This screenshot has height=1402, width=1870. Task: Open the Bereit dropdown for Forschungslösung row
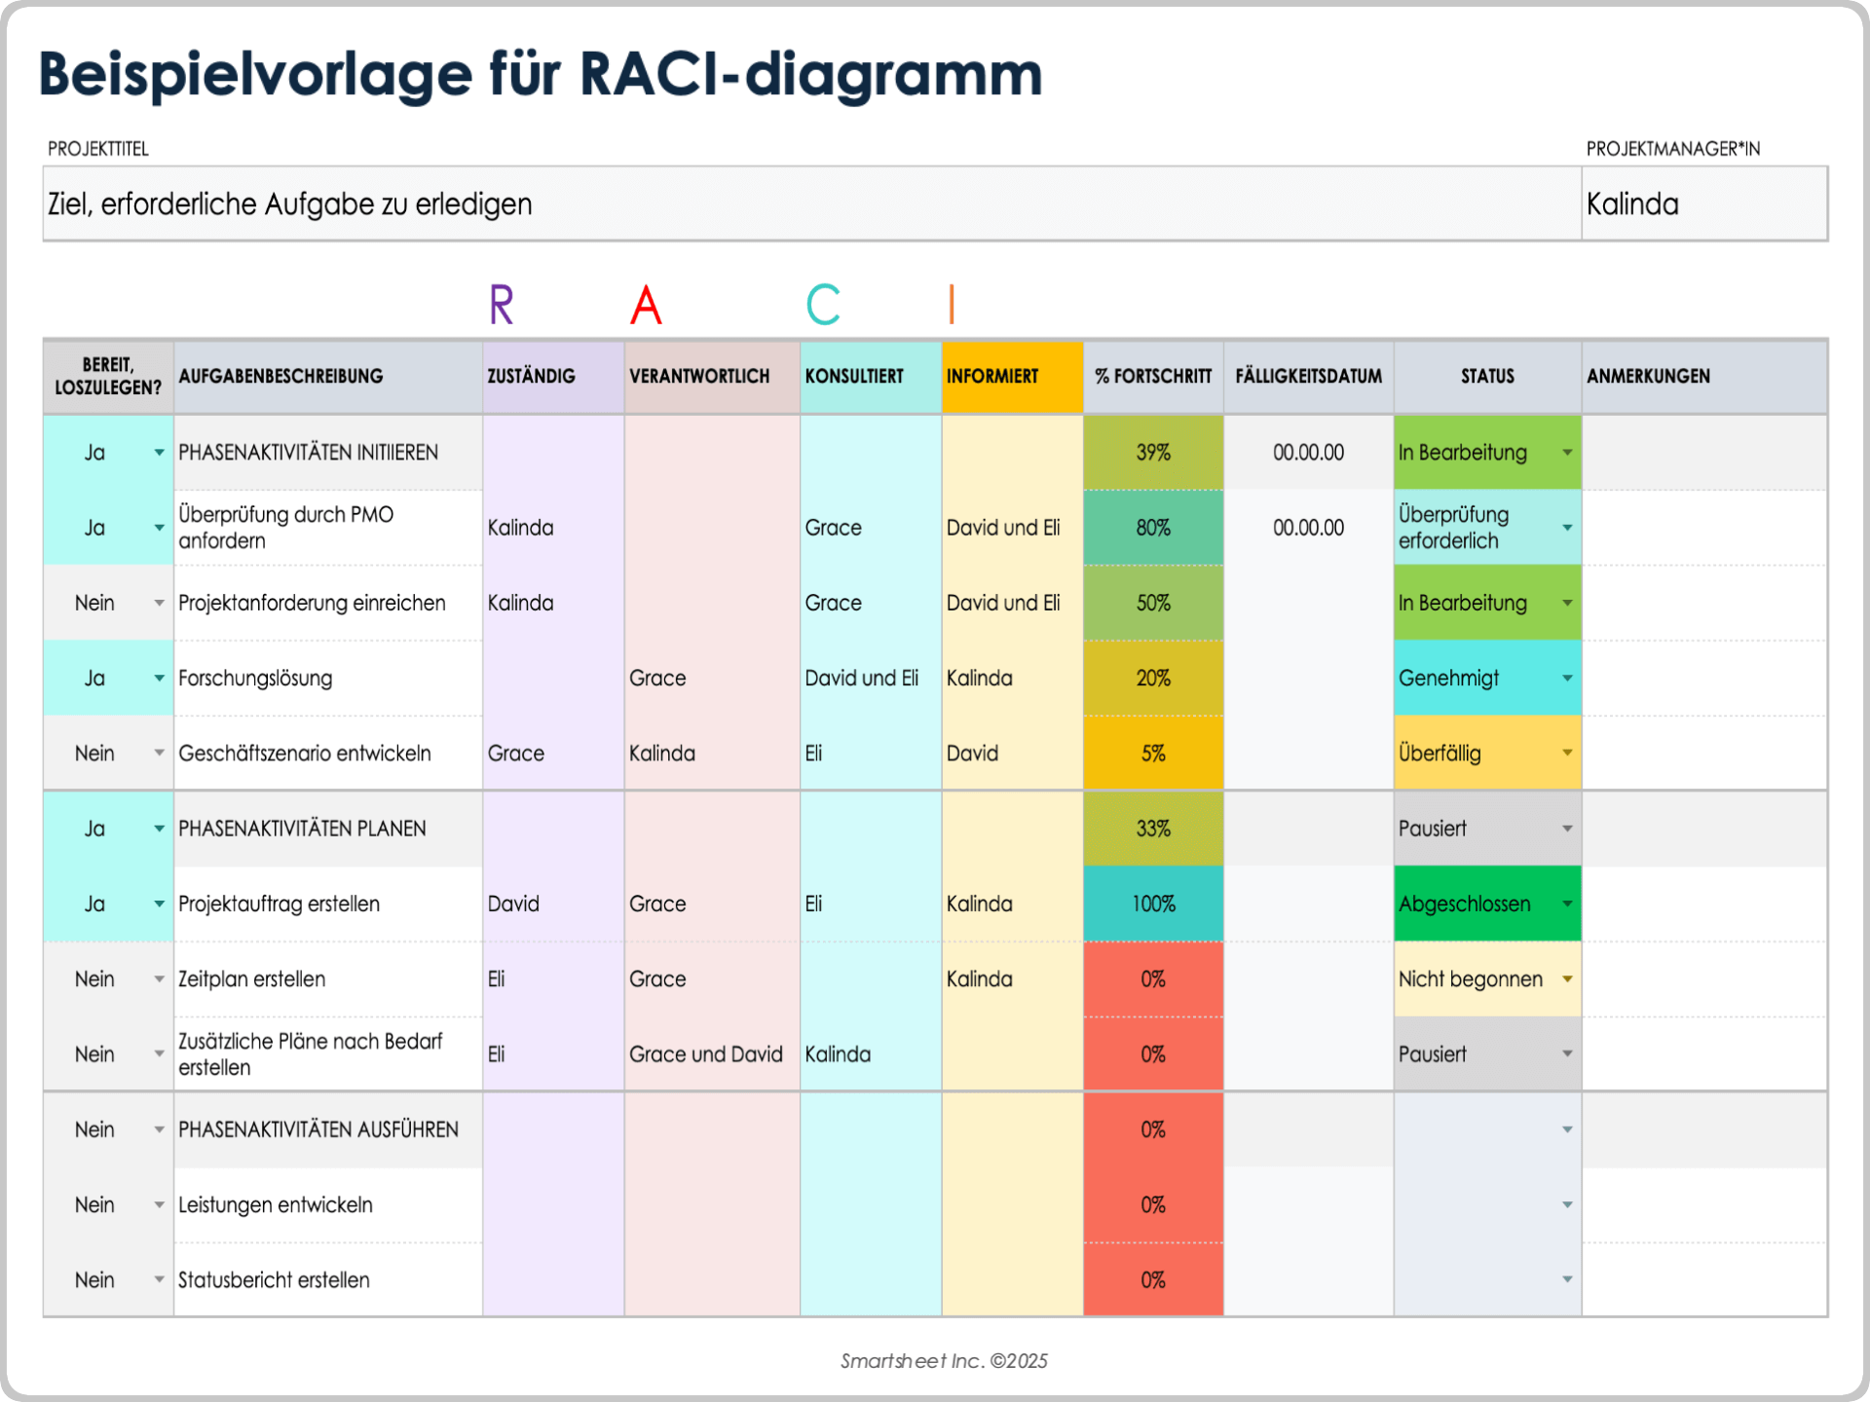[159, 678]
